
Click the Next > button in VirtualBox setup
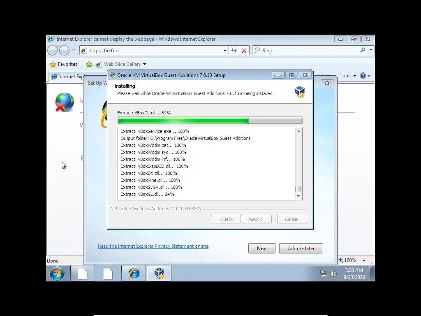(x=257, y=219)
